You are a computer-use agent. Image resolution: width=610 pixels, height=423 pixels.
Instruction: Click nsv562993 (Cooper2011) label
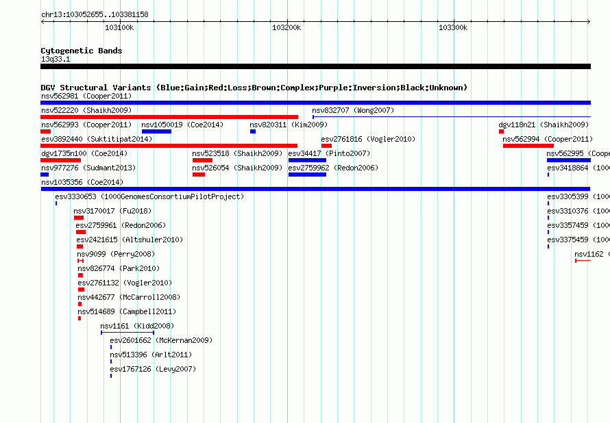point(86,125)
